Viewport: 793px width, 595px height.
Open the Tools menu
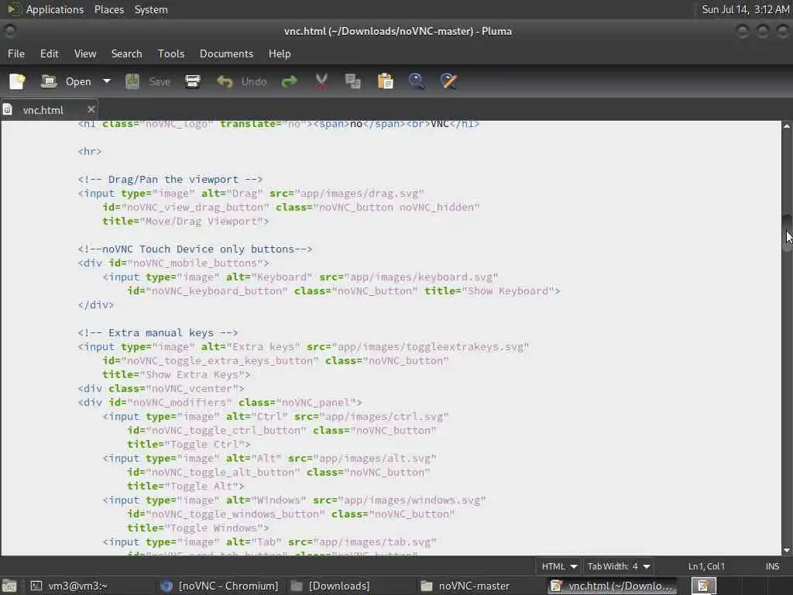click(x=171, y=53)
